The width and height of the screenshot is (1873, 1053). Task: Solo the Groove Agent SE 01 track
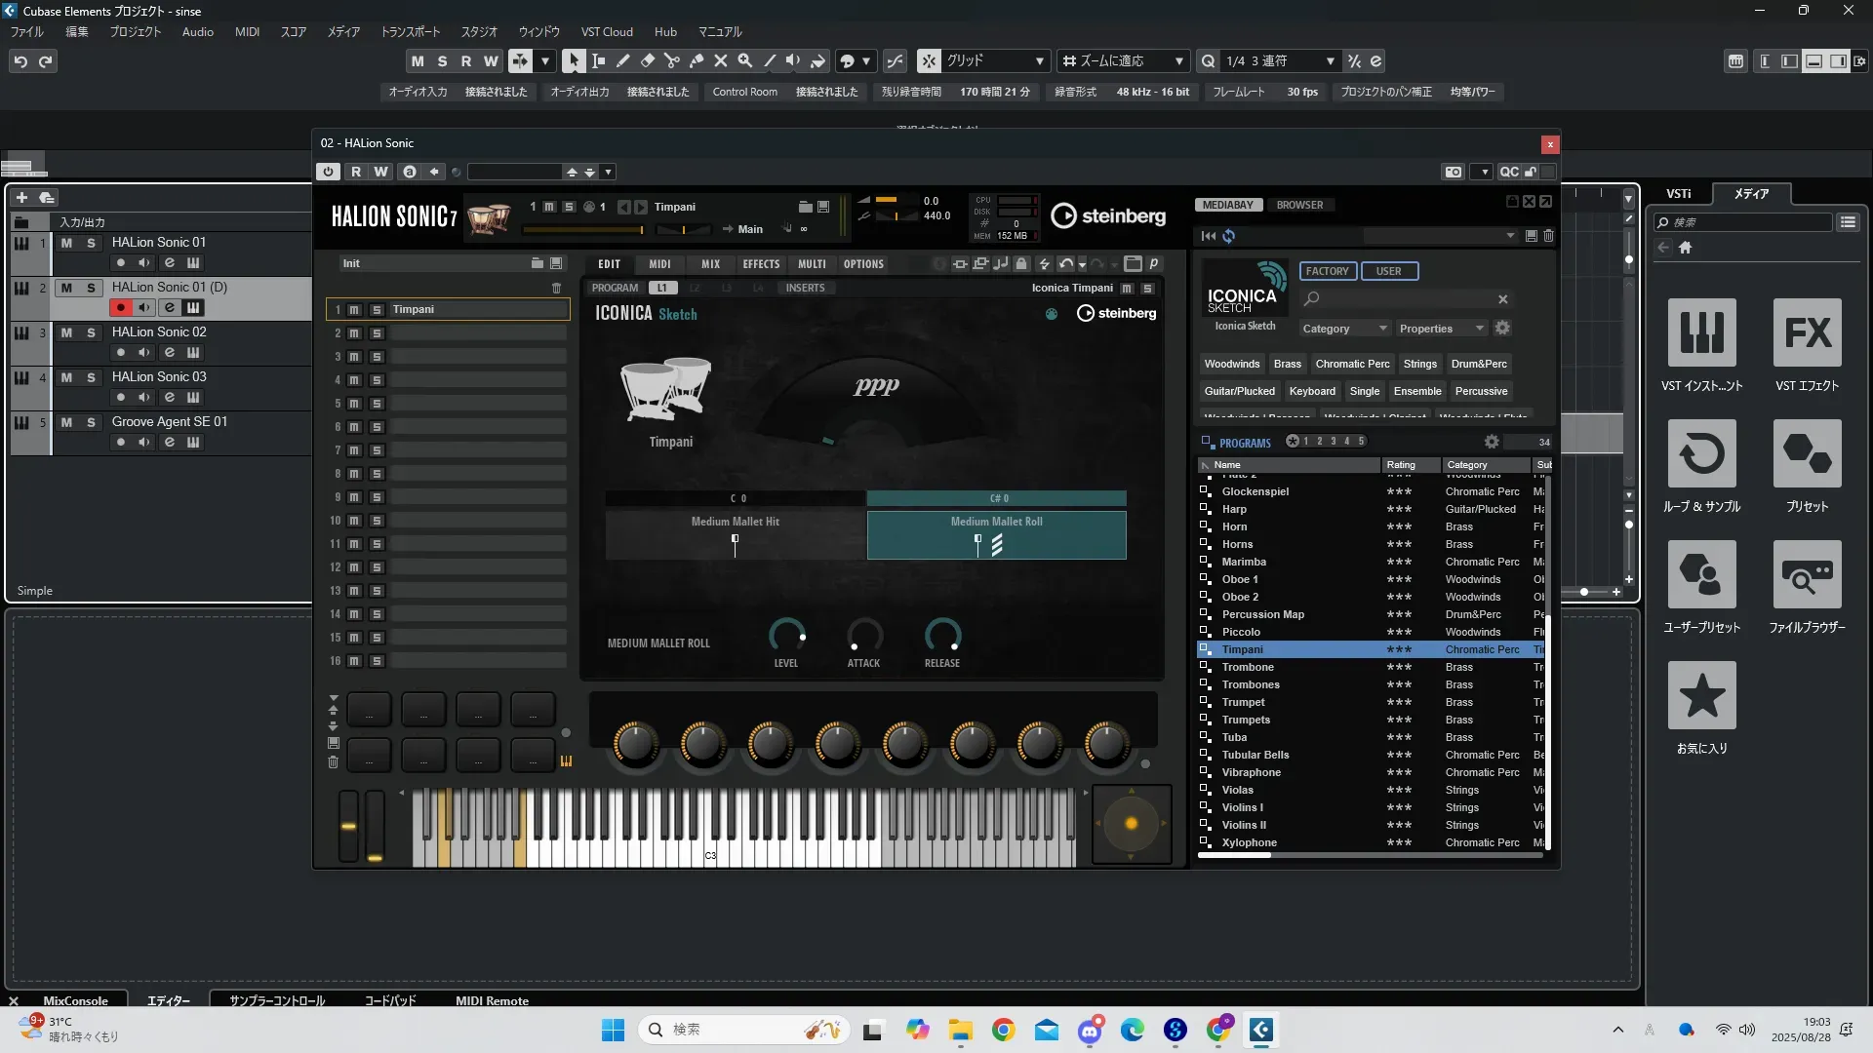coord(91,422)
